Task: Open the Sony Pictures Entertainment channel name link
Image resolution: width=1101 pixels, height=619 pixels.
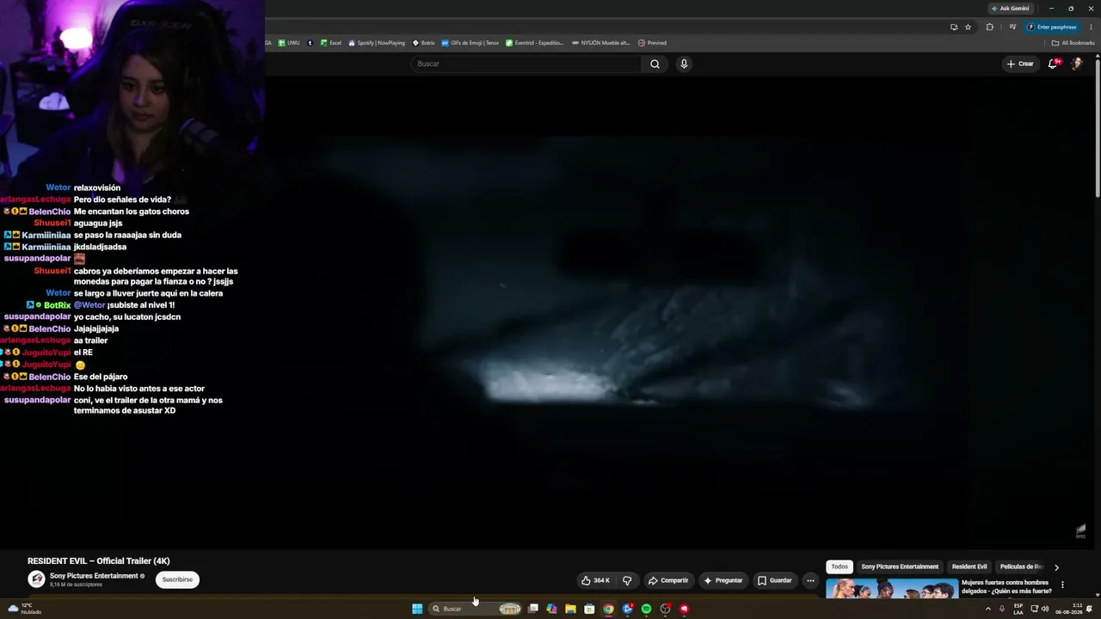Action: point(94,576)
